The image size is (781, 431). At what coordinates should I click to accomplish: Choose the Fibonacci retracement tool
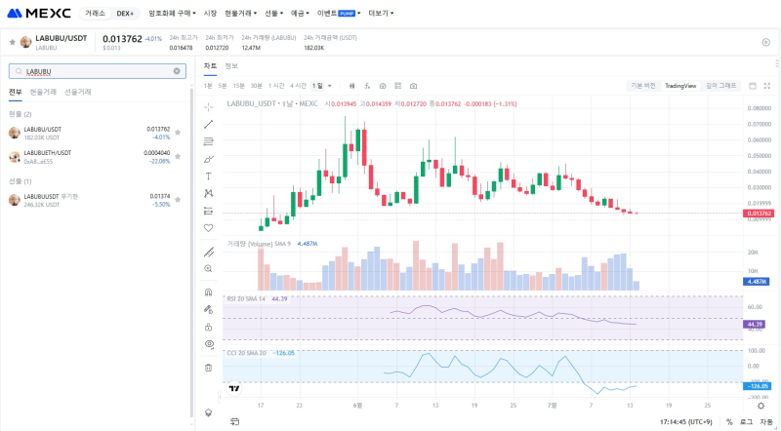click(x=209, y=141)
